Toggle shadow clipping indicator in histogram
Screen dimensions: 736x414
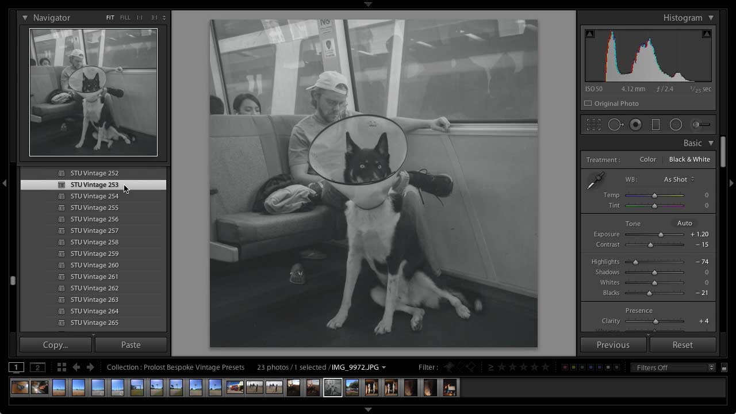[590, 34]
